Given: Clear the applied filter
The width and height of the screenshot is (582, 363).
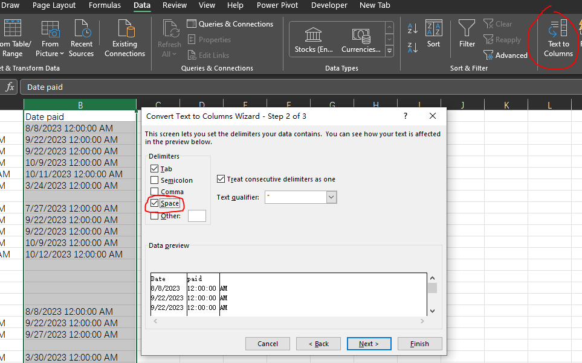Looking at the screenshot, I should pyautogui.click(x=498, y=24).
